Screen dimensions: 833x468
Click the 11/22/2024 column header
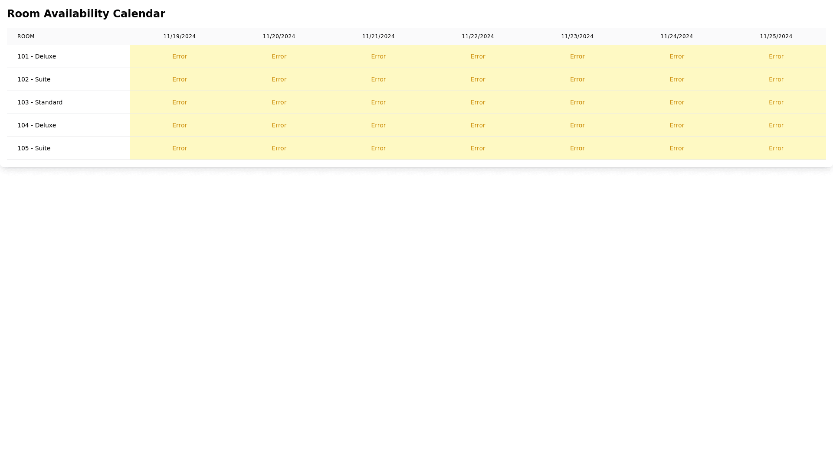click(478, 36)
